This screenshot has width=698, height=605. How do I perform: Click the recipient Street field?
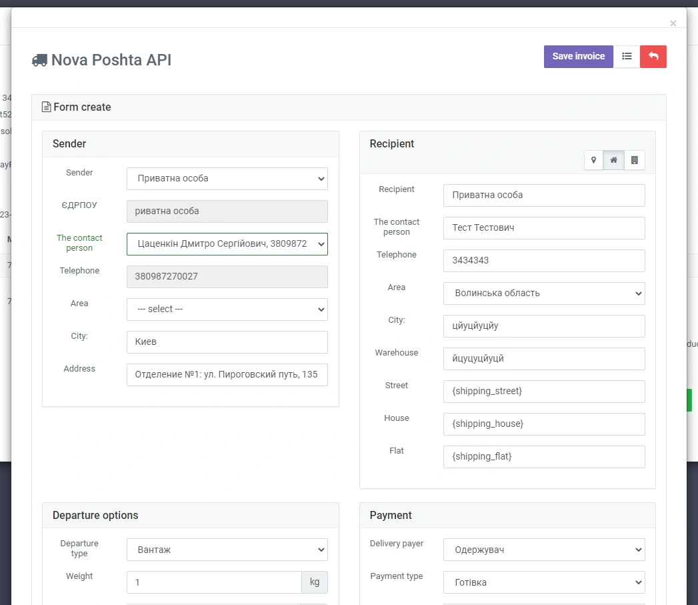coord(543,392)
